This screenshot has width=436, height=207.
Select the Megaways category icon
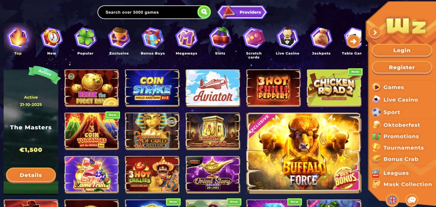pos(186,38)
